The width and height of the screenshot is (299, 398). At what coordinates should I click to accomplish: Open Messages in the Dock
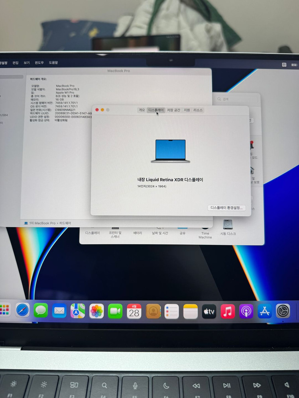(x=41, y=310)
